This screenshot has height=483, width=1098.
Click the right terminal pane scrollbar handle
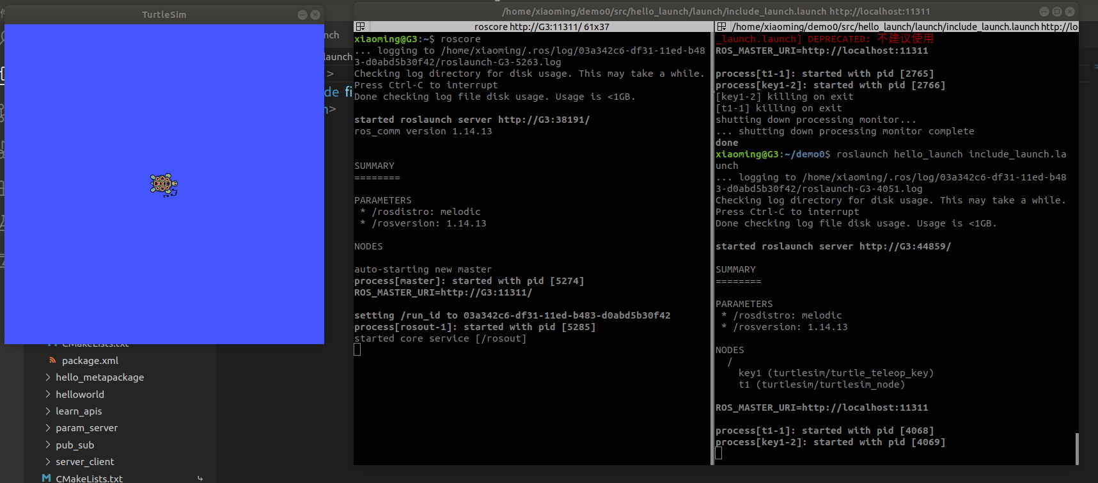[x=1077, y=449]
